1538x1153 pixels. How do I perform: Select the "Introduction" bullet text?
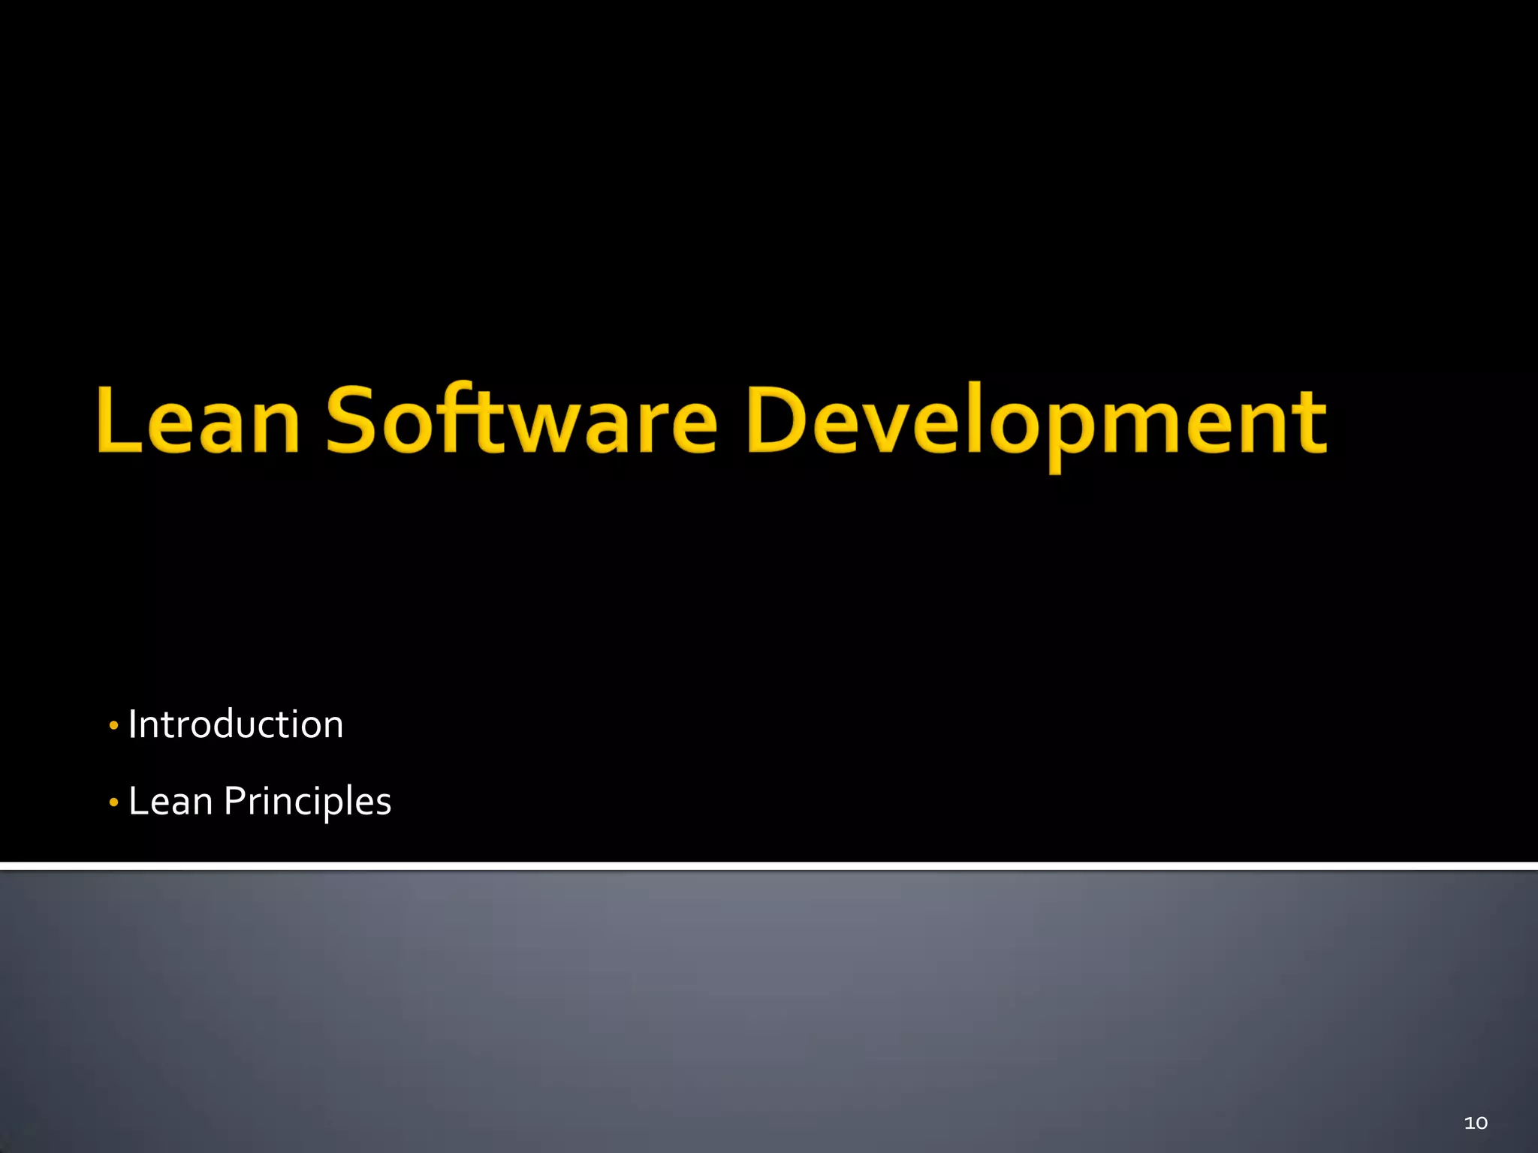(x=236, y=724)
